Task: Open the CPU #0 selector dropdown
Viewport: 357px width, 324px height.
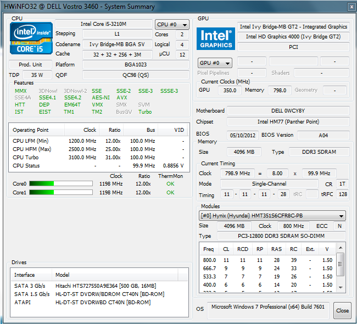Action: coord(172,24)
